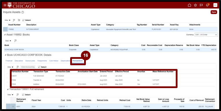The image size is (221, 111).
Task: Switch to the Source Lines tab
Action: tap(30, 61)
